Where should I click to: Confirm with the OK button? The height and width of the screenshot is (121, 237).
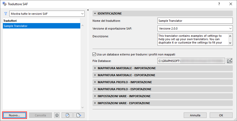[221, 115]
